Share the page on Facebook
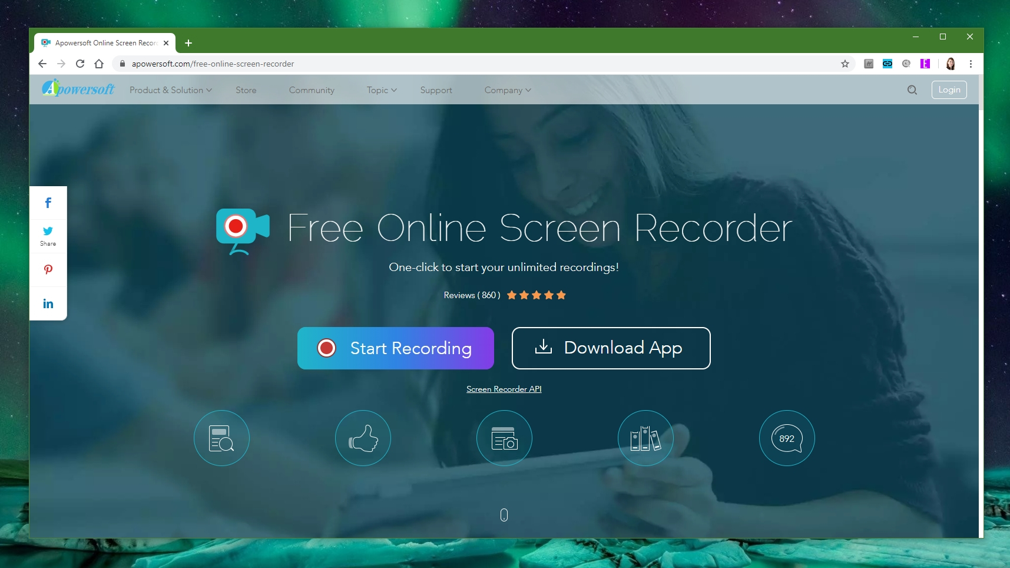 click(x=48, y=202)
